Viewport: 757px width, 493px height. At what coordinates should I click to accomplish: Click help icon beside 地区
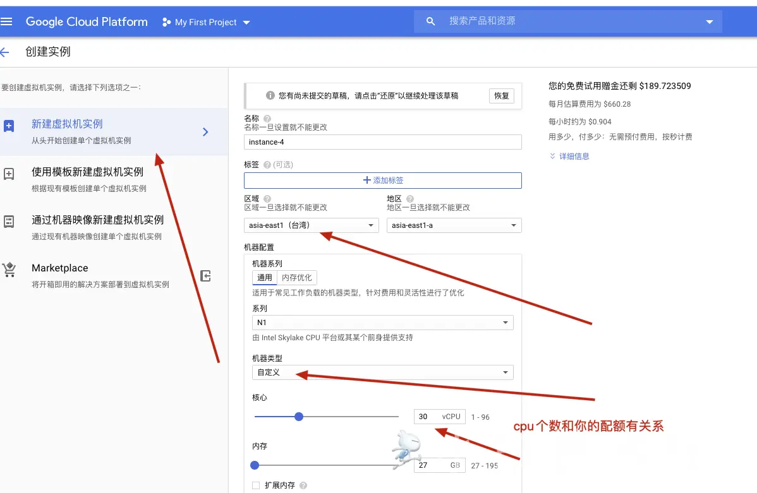coord(410,199)
